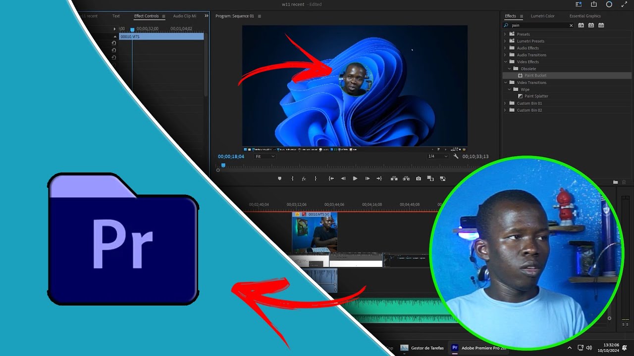This screenshot has height=356, width=634.
Task: Select the 00010.MTS clip bar in Effect Controls
Action: 161,37
